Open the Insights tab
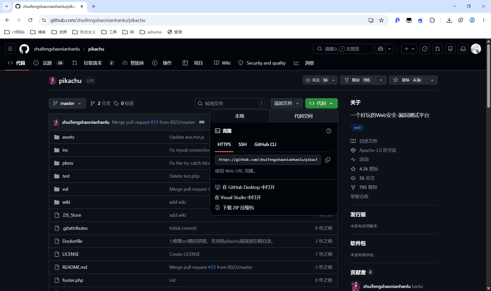This screenshot has height=291, width=491. pos(304,63)
